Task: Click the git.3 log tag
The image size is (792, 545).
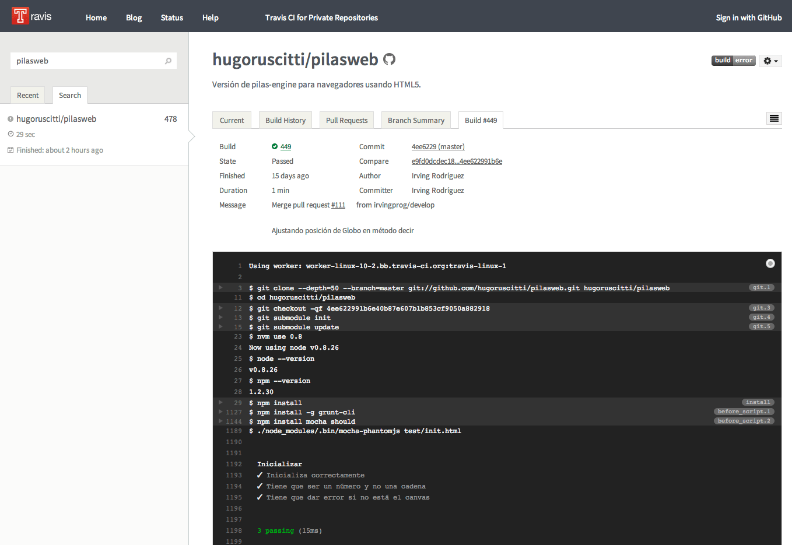Action: click(x=762, y=308)
